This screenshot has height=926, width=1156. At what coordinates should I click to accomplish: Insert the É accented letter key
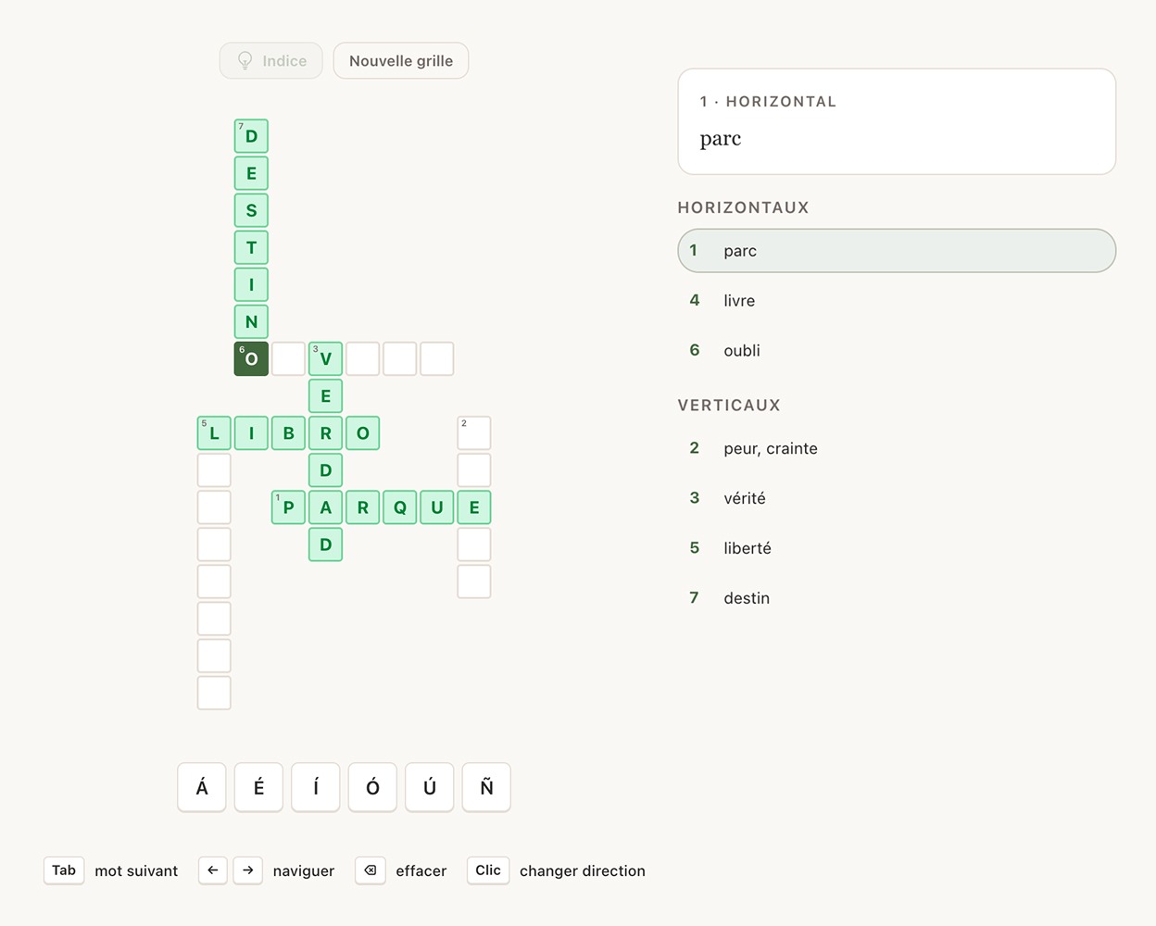258,787
